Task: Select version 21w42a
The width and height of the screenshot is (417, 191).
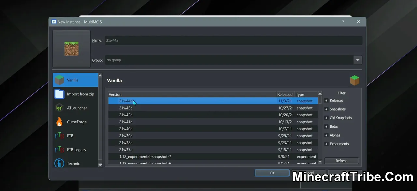Action: [x=213, y=115]
